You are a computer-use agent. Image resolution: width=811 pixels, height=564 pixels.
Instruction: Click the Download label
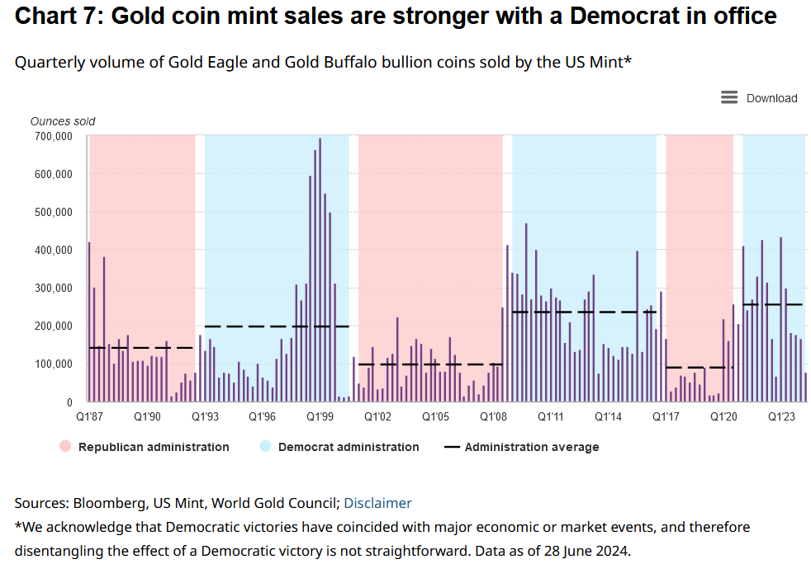click(x=771, y=98)
